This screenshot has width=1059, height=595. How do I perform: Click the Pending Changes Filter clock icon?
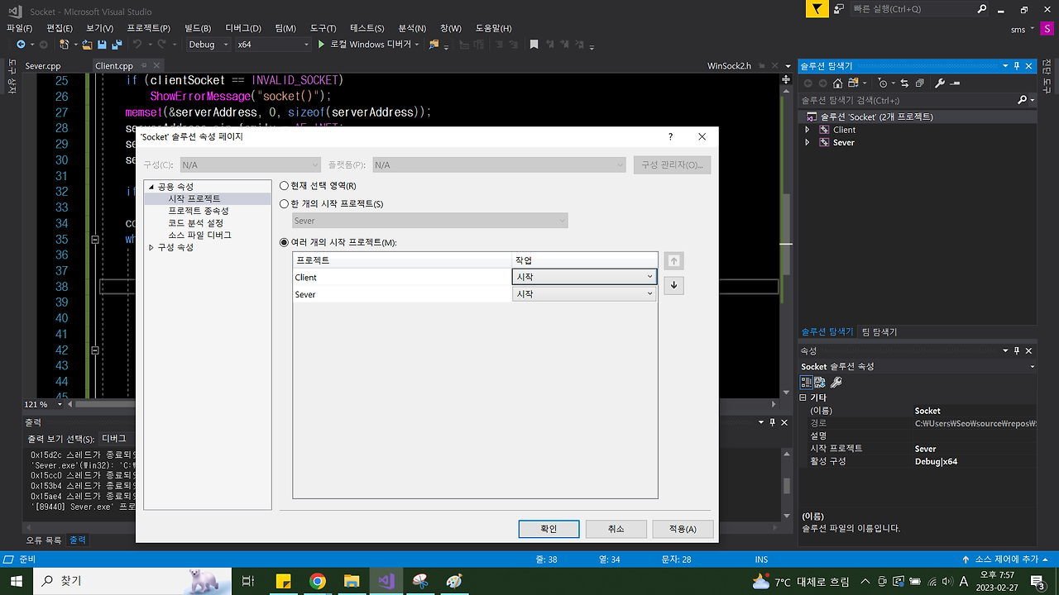click(884, 83)
